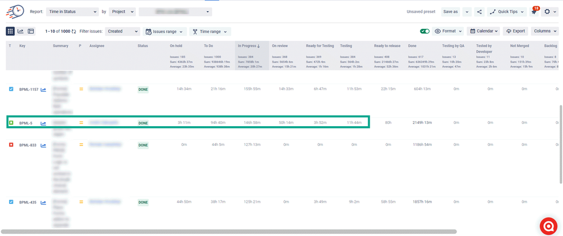563x236 pixels.
Task: Open the settings gear menu
Action: click(549, 12)
